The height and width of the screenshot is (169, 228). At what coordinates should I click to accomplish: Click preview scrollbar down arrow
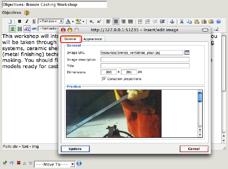200,135
